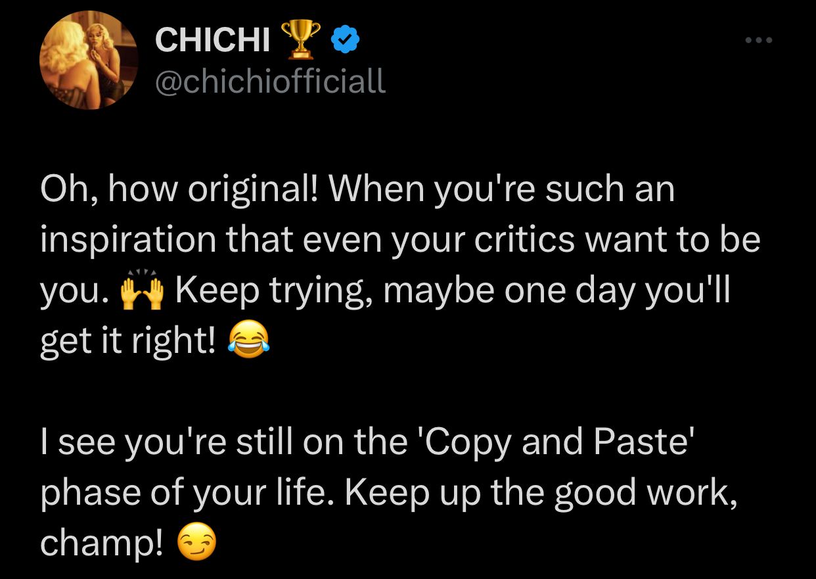The image size is (816, 579).
Task: Open the @chichiofficiall handle link
Action: pyautogui.click(x=269, y=81)
